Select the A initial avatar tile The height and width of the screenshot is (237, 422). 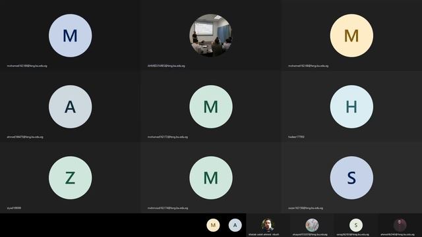(71, 107)
